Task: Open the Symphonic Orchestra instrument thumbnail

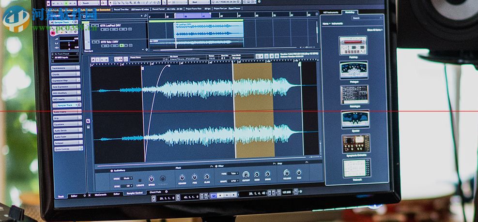Action: [x=356, y=144]
